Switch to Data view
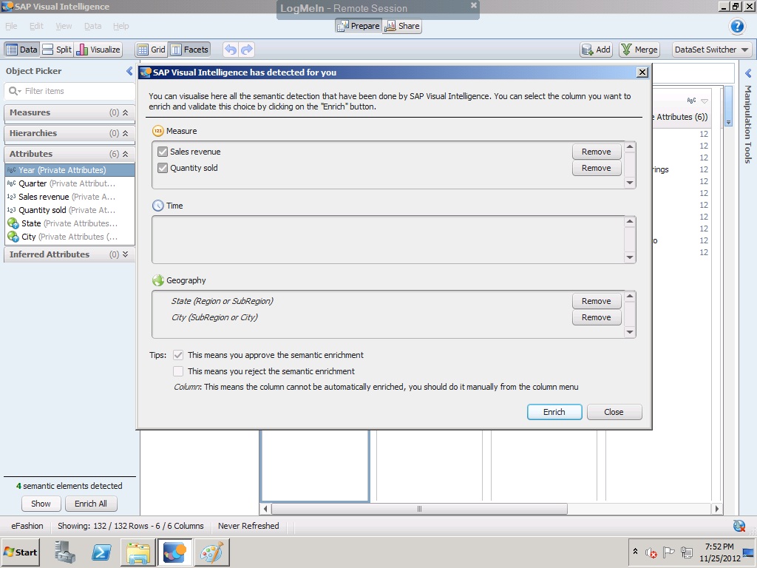Viewport: 757px width, 568px height. [21, 50]
